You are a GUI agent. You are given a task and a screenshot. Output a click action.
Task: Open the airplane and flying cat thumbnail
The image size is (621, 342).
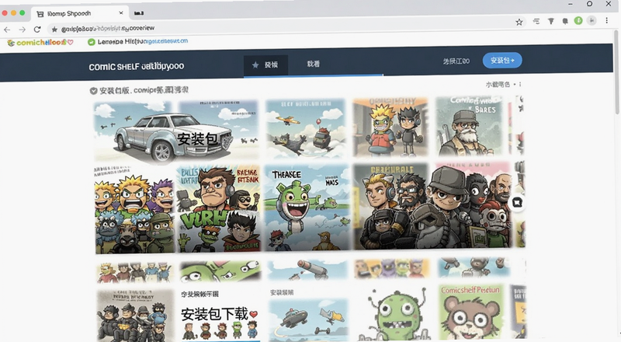tap(305, 129)
